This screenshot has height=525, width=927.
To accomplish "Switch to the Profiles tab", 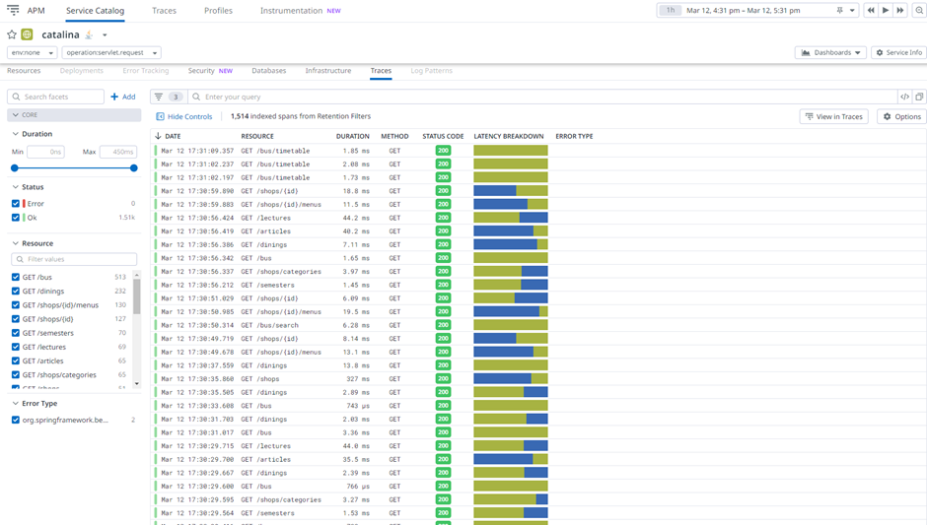I will coord(218,11).
